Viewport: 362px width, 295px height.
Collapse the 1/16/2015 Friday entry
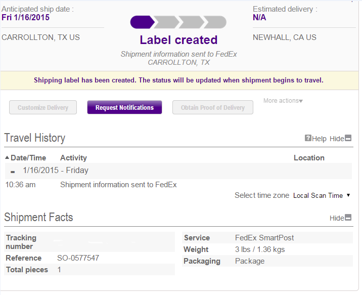tap(13, 171)
